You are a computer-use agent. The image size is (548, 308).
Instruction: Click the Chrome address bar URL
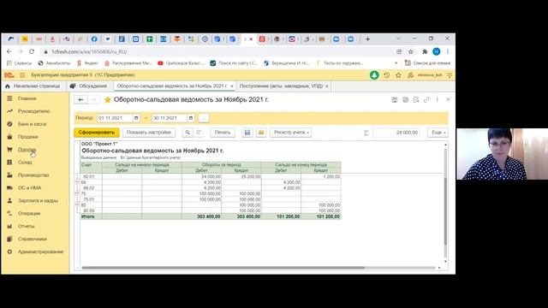pos(89,51)
